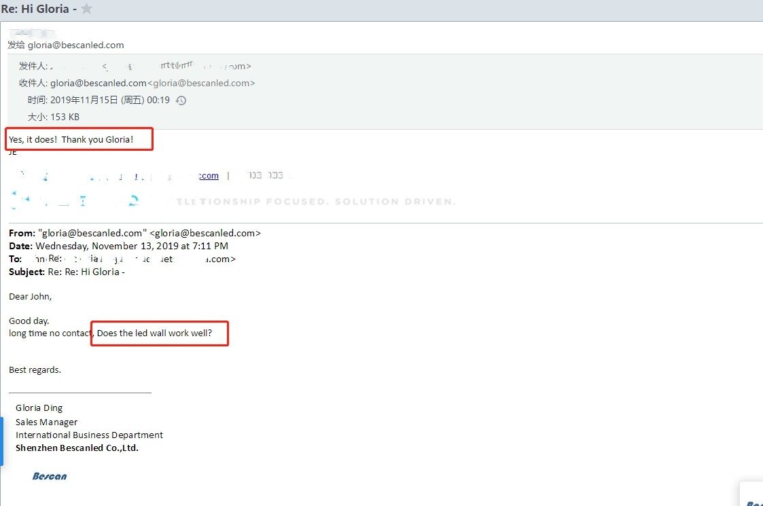Open the partial Bescan widget at bottom-right
Screen dimensions: 763x506
pyautogui.click(x=751, y=496)
